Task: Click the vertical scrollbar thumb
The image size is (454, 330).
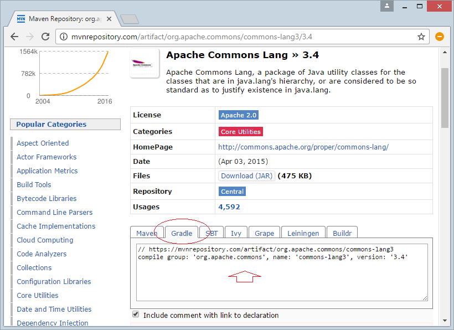Action: [445, 98]
